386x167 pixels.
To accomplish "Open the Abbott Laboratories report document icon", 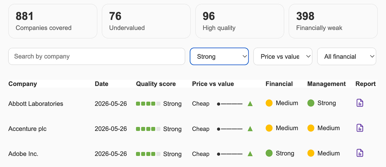I will [360, 103].
